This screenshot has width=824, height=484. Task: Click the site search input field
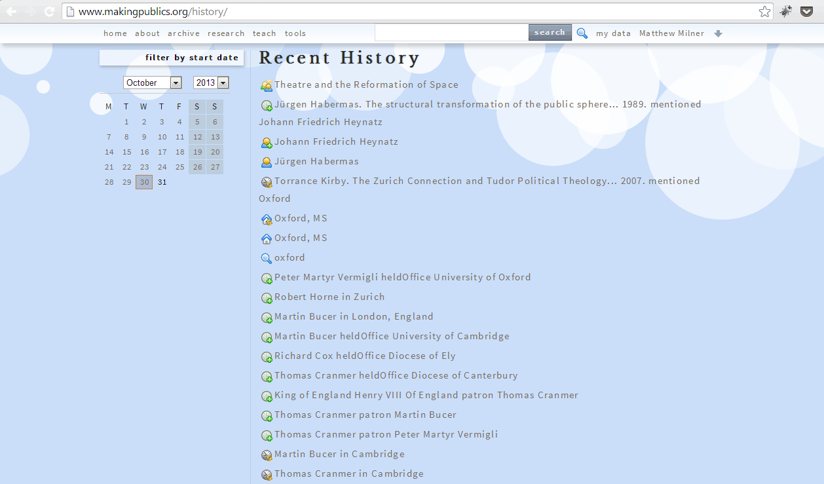tap(451, 33)
